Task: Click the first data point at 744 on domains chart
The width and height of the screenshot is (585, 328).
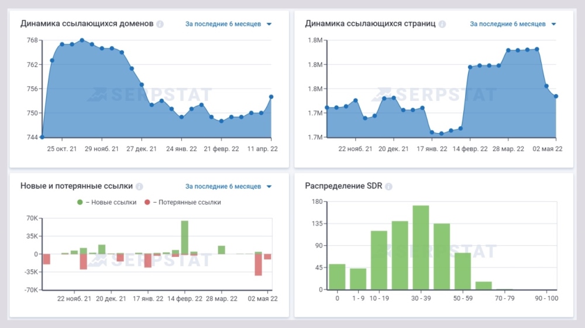Action: tap(42, 137)
